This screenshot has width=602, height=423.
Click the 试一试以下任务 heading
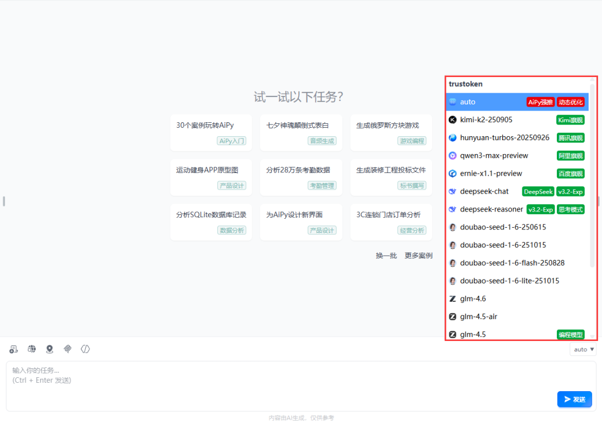coord(298,97)
